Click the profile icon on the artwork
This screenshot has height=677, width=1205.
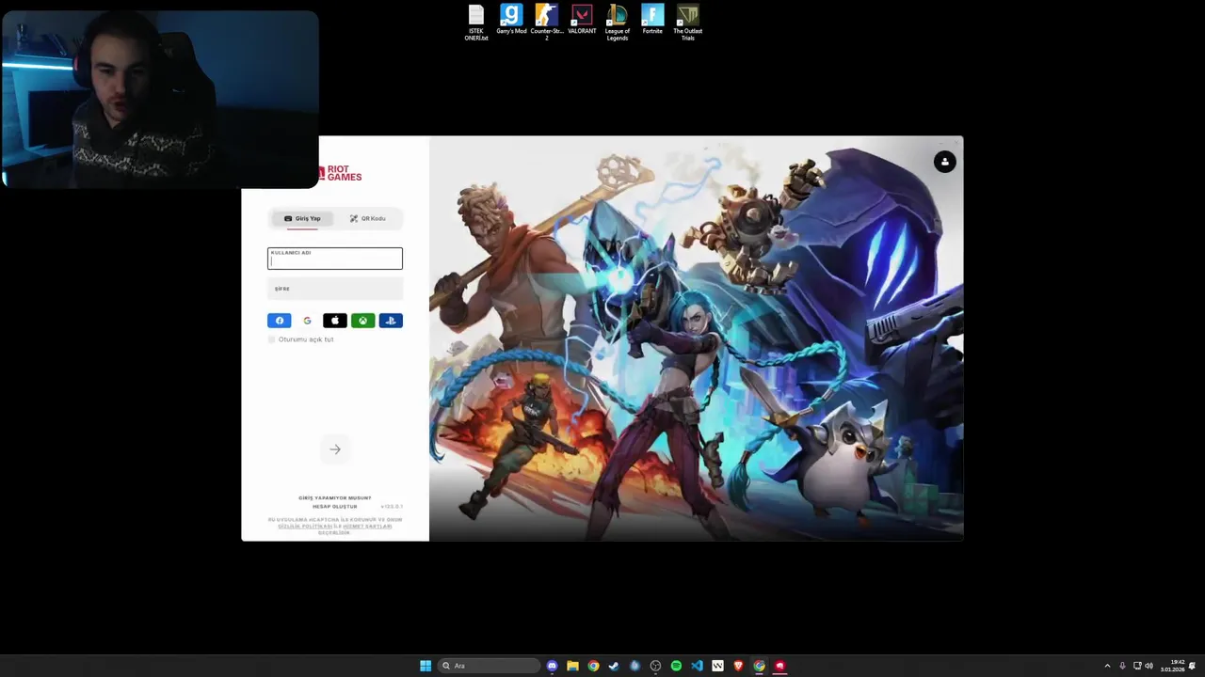click(x=944, y=162)
